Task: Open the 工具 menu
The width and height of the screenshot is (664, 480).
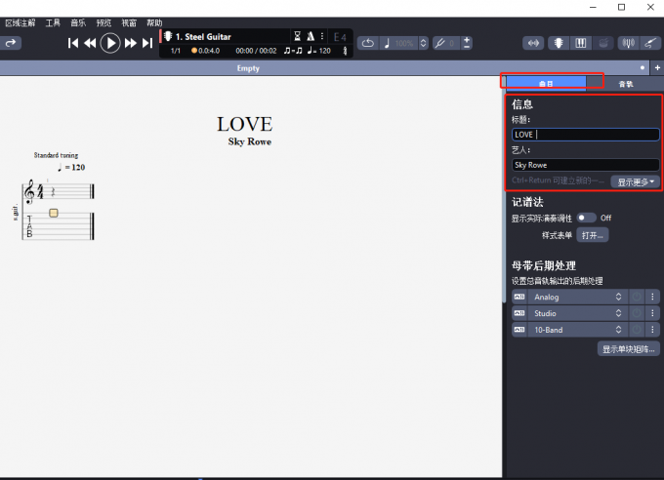Action: [53, 21]
